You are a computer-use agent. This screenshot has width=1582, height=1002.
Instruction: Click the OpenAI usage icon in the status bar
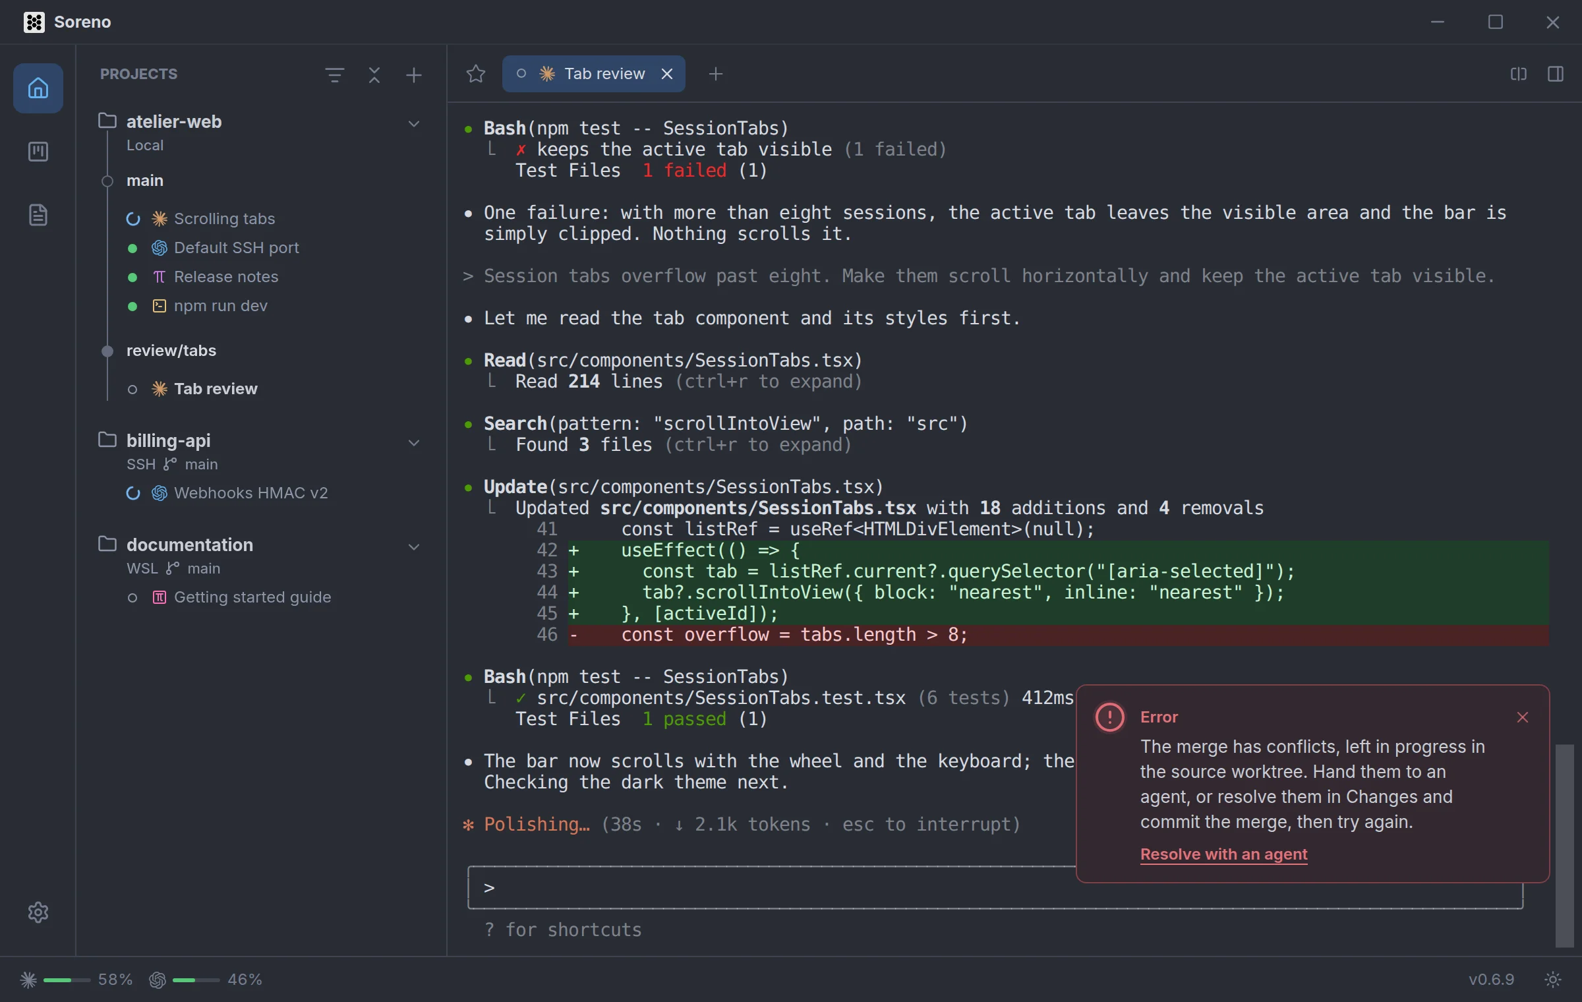[158, 980]
